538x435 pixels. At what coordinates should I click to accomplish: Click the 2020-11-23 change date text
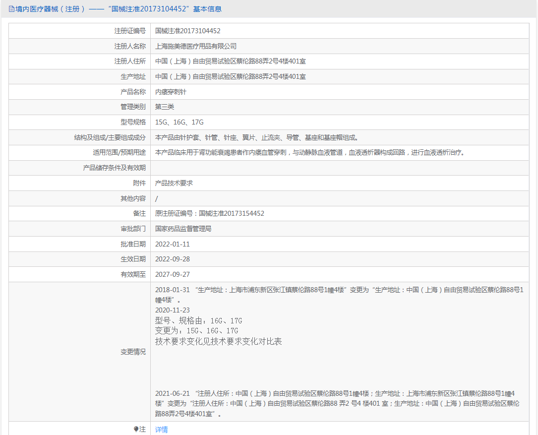(x=172, y=310)
